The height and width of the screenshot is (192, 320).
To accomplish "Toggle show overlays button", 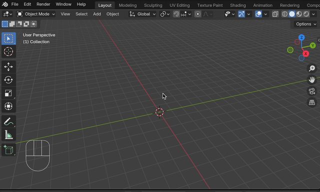I will tap(258, 14).
